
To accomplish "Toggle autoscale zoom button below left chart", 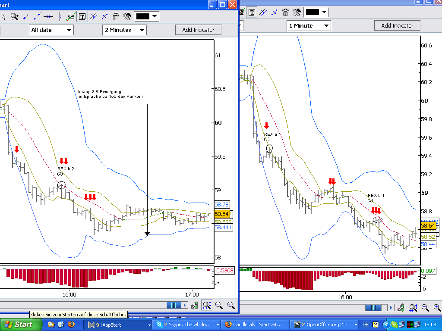I will click(207, 305).
